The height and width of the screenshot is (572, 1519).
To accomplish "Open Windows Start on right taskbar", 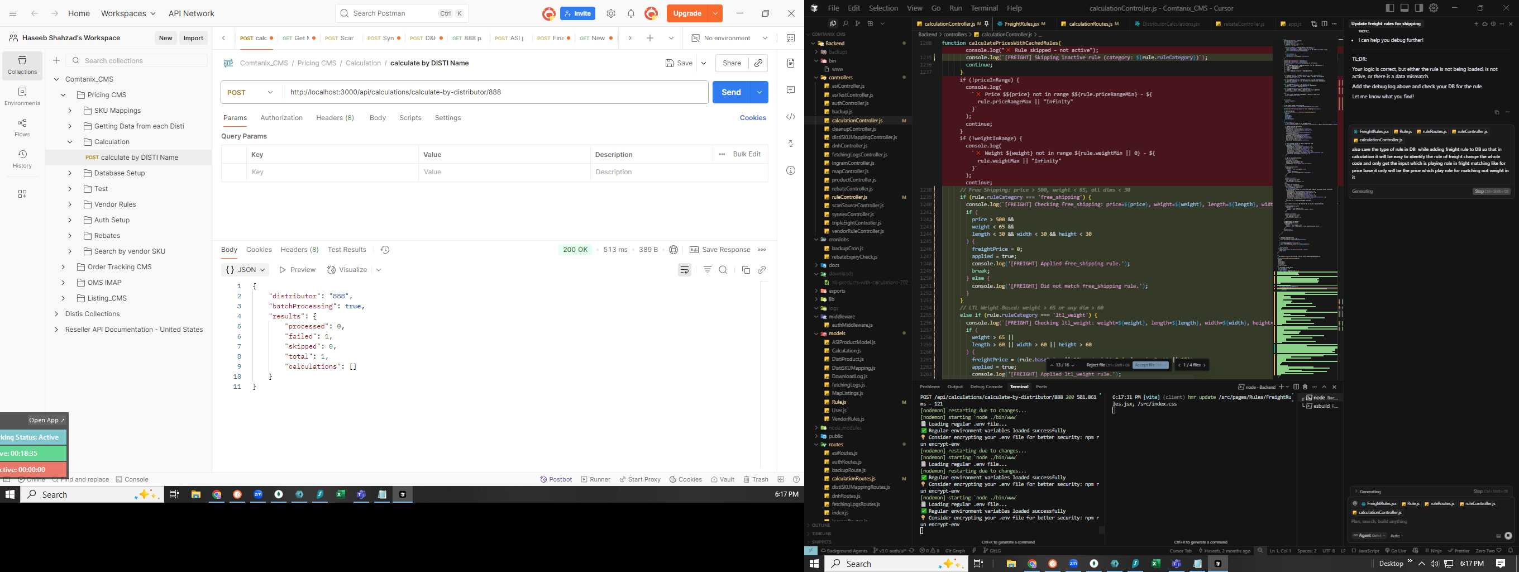I will pyautogui.click(x=814, y=564).
